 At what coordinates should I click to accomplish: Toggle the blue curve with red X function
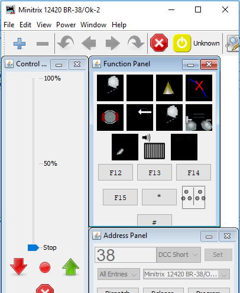(199, 88)
